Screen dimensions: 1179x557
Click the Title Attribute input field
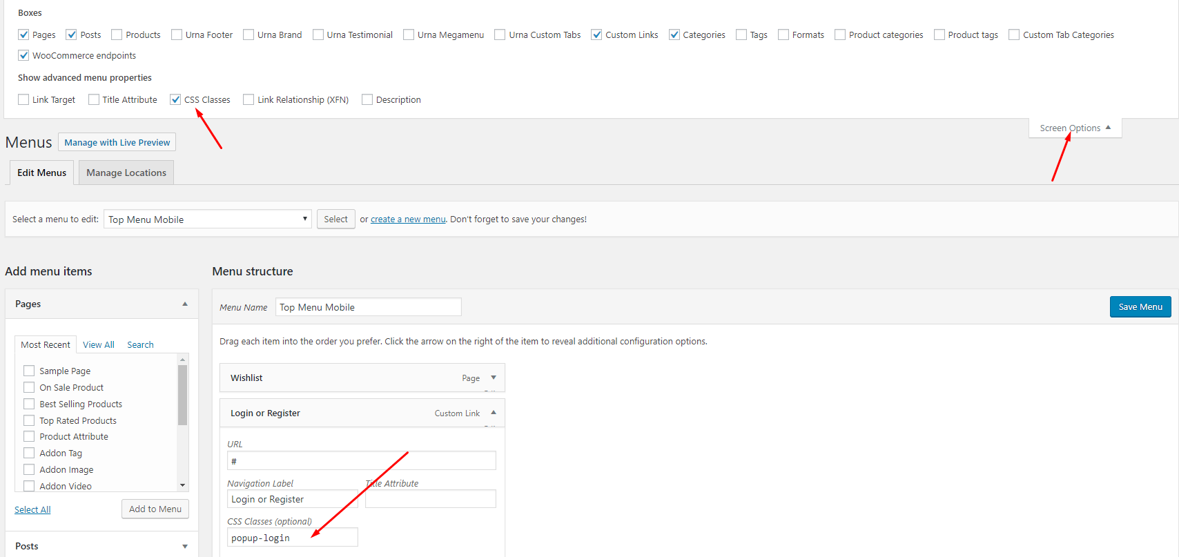click(431, 499)
